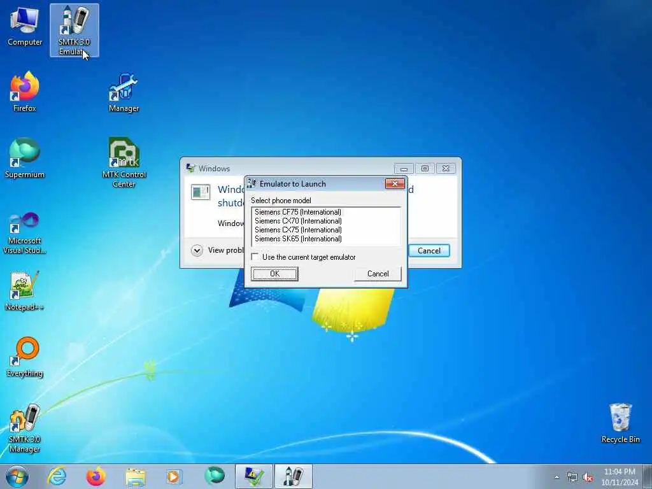Launch Firefox from the taskbar
Image resolution: width=652 pixels, height=489 pixels.
tap(96, 476)
